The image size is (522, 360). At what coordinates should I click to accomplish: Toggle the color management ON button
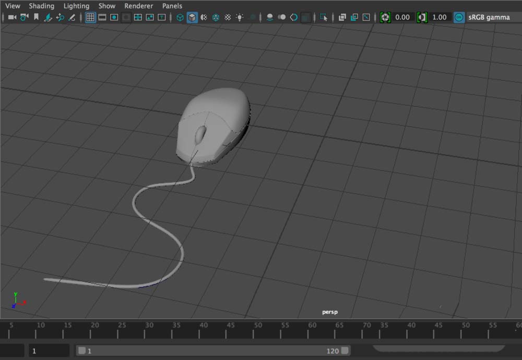[459, 17]
